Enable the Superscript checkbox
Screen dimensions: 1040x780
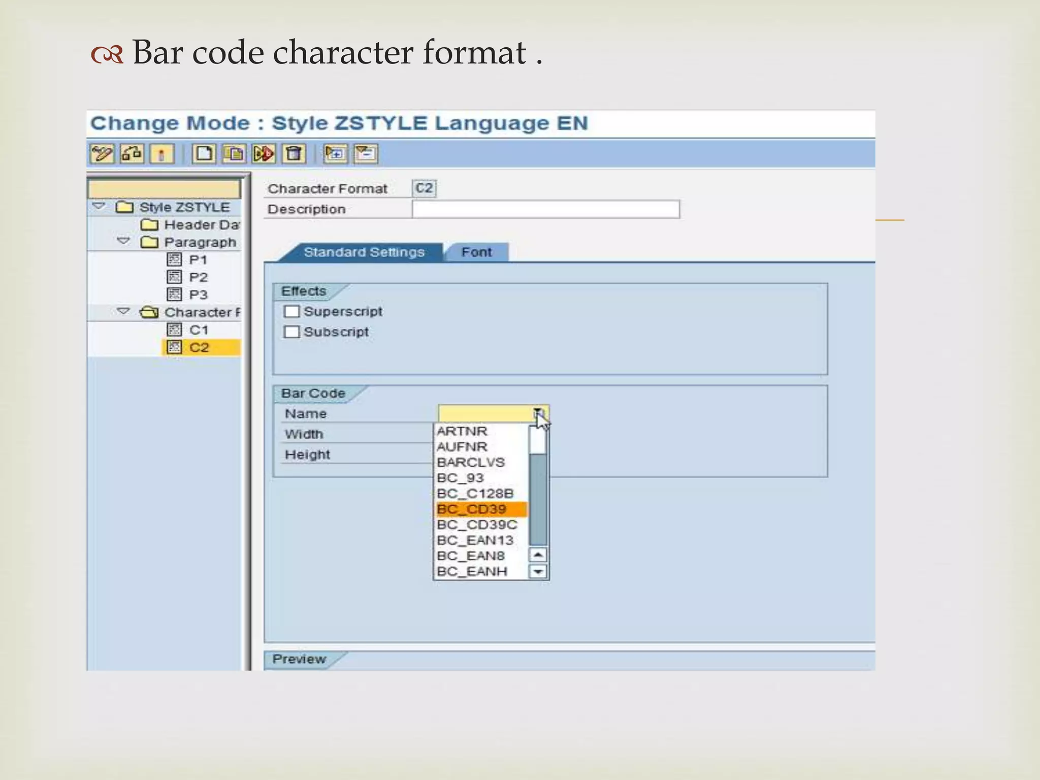point(291,311)
